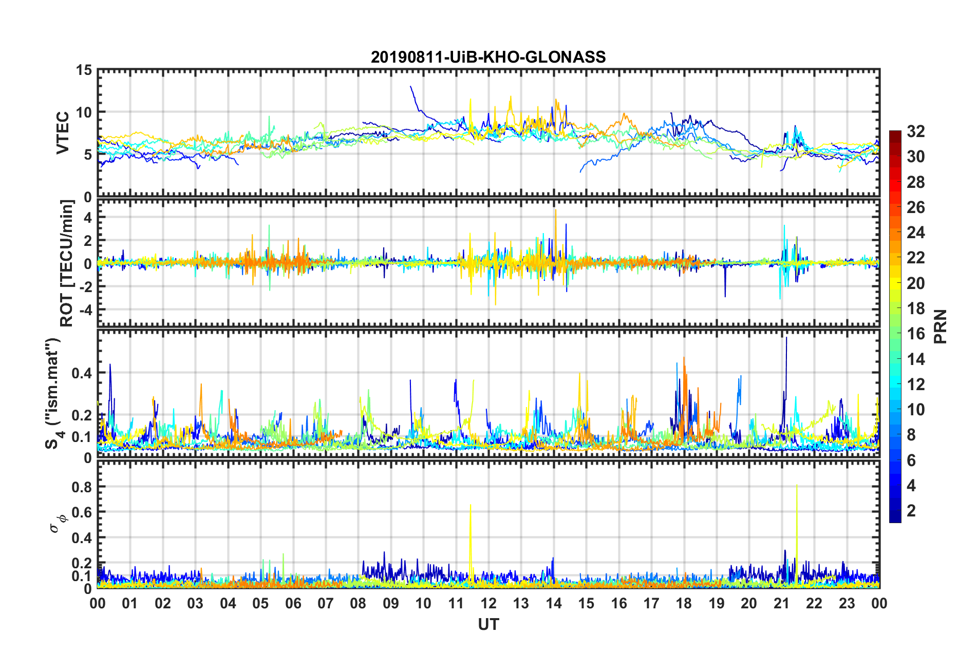Click sigma phi y-axis tick 0.8

click(82, 487)
